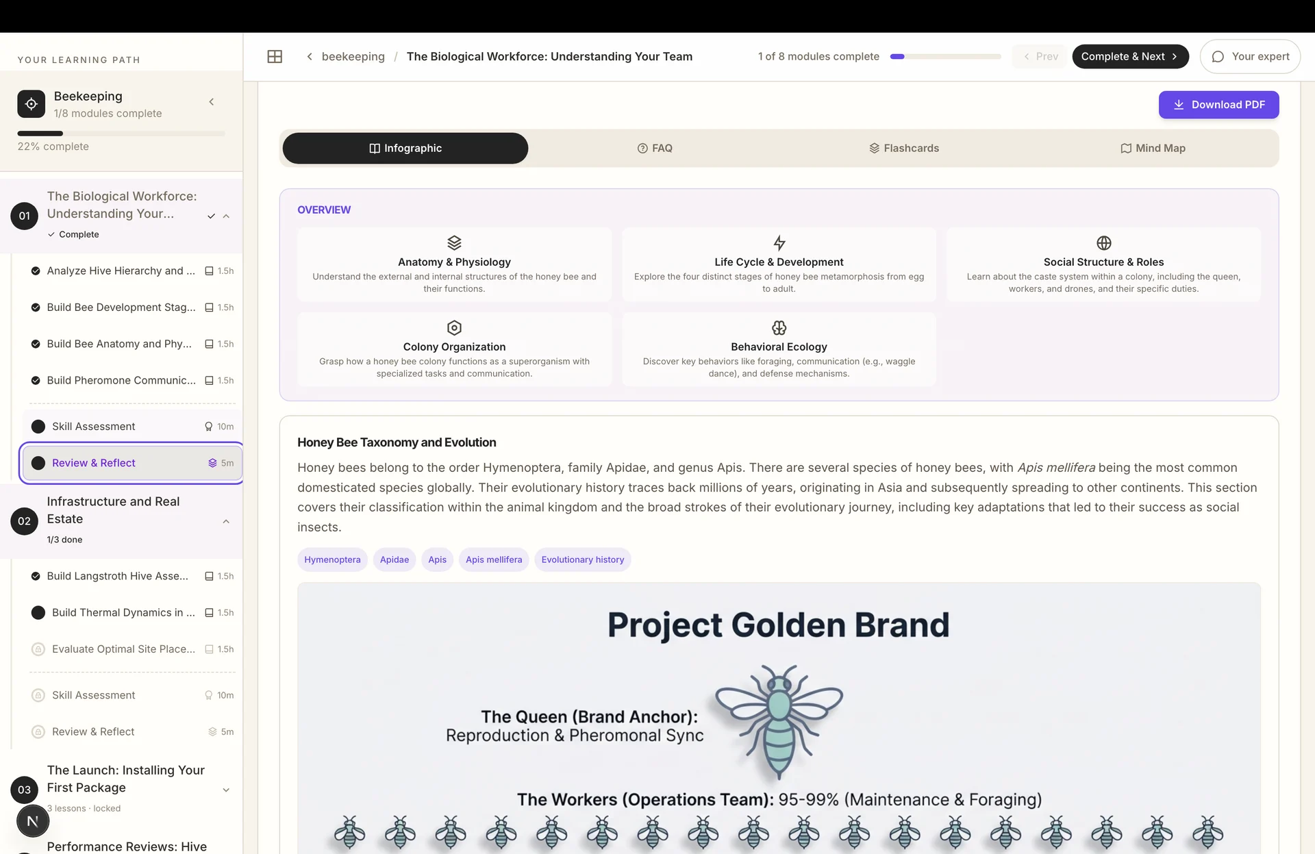Open the Flashcards tab

(x=904, y=148)
